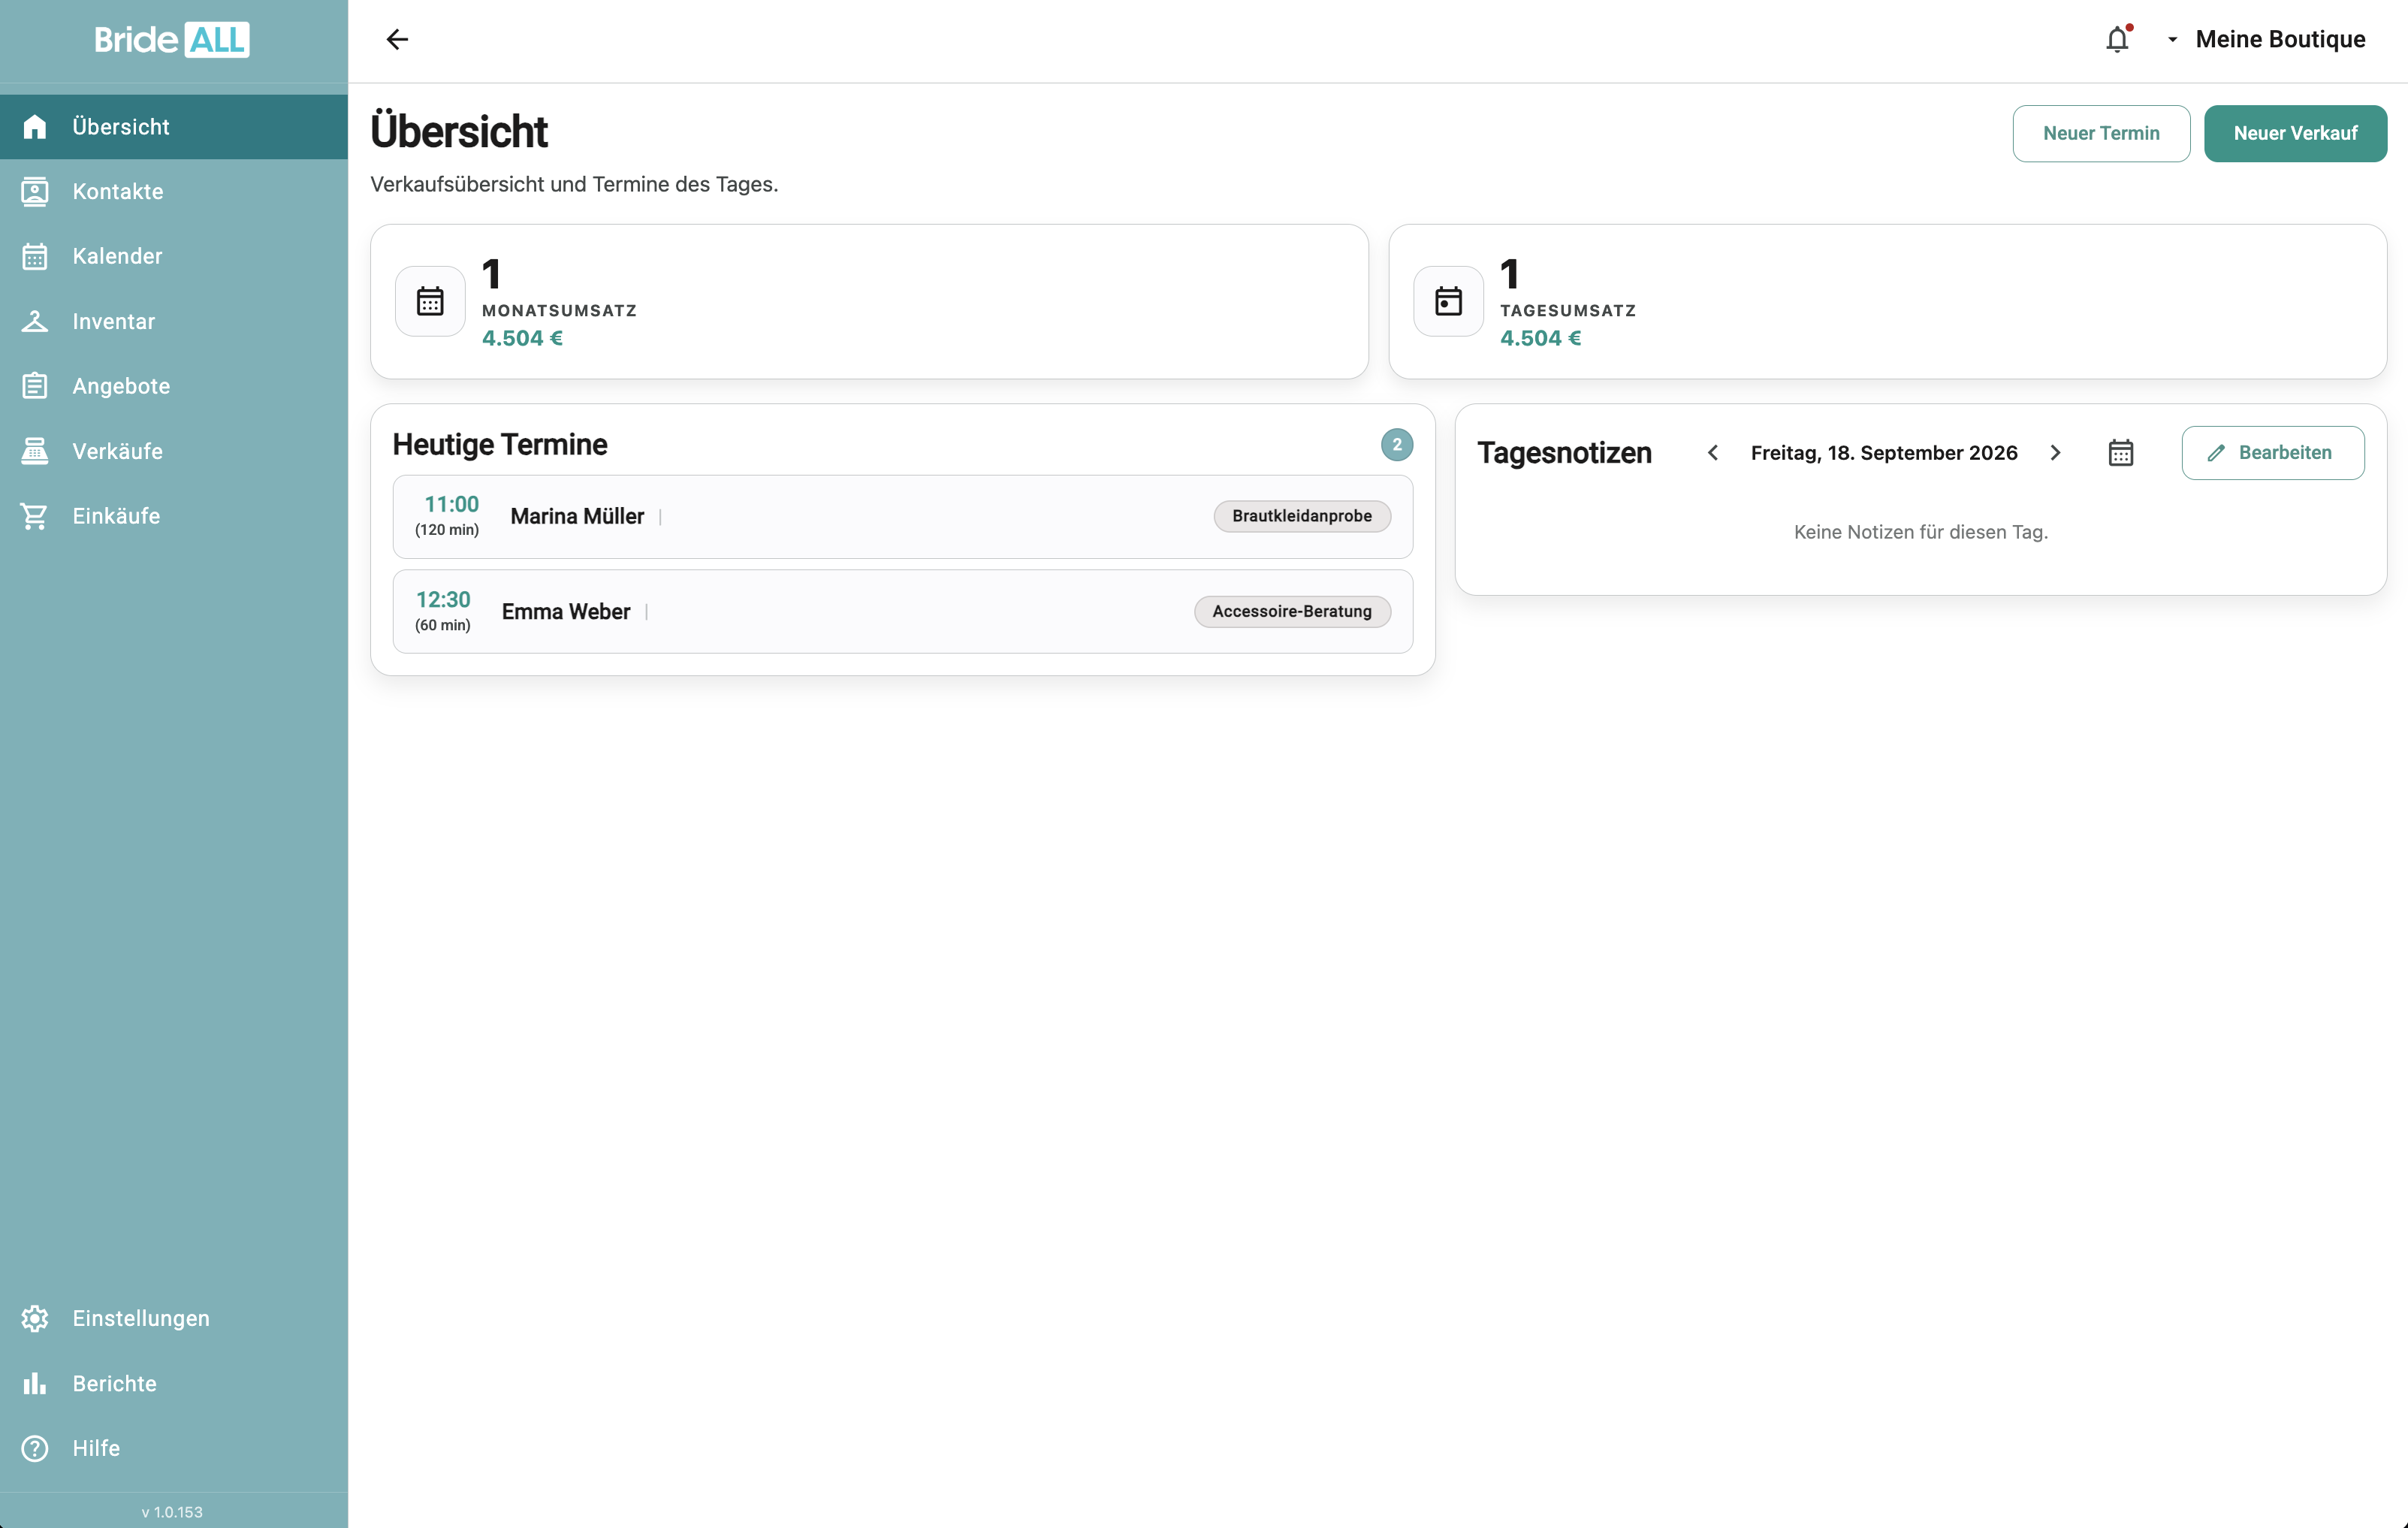The height and width of the screenshot is (1528, 2408).
Task: Click the Accessoire-Beratung tag
Action: point(1292,612)
